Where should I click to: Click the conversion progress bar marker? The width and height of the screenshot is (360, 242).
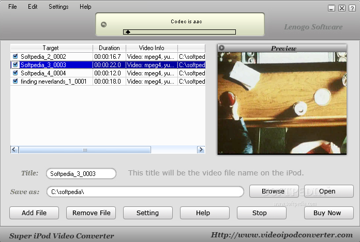point(128,32)
